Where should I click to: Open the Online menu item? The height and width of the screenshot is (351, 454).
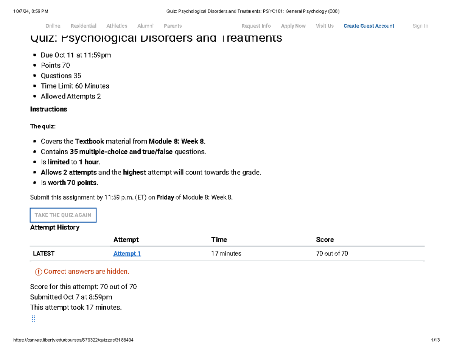(53, 26)
